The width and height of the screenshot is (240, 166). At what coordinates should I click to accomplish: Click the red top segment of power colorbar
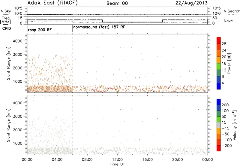219,40
